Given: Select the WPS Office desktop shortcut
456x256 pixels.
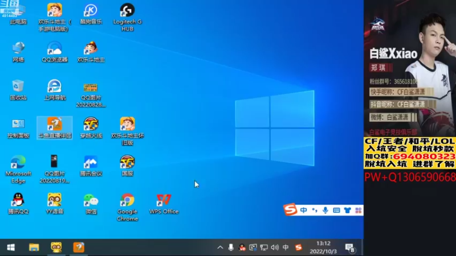Looking at the screenshot, I should [164, 204].
